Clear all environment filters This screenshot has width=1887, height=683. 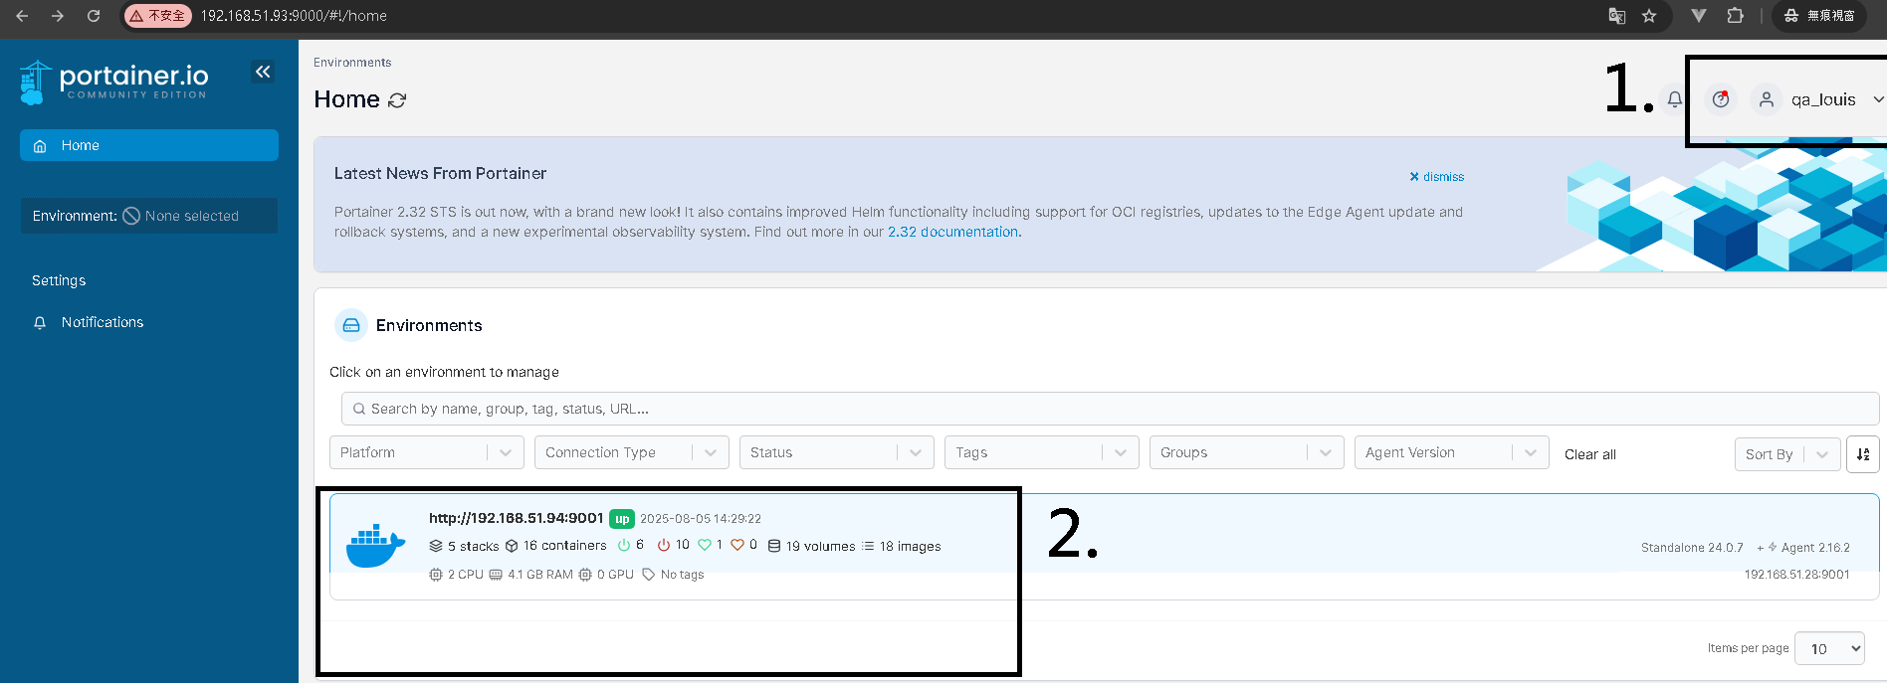pos(1590,454)
